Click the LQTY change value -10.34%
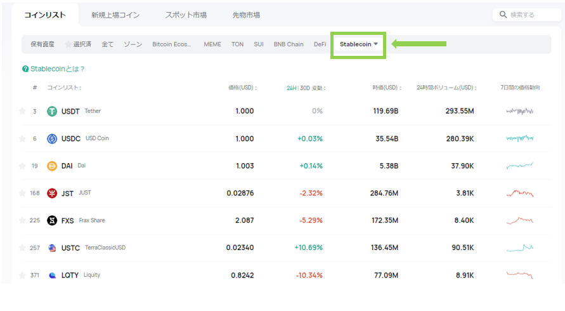 pos(309,275)
